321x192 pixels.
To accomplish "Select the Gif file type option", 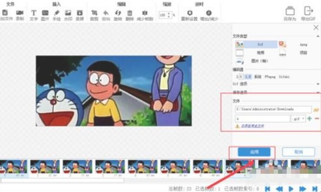I will point(256,44).
